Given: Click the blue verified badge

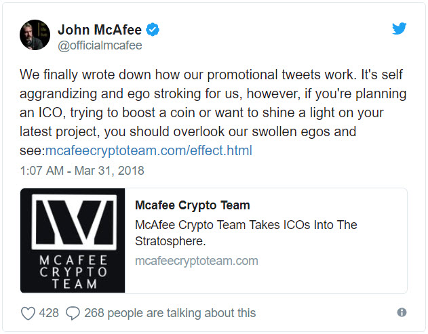Looking at the screenshot, I should 154,29.
